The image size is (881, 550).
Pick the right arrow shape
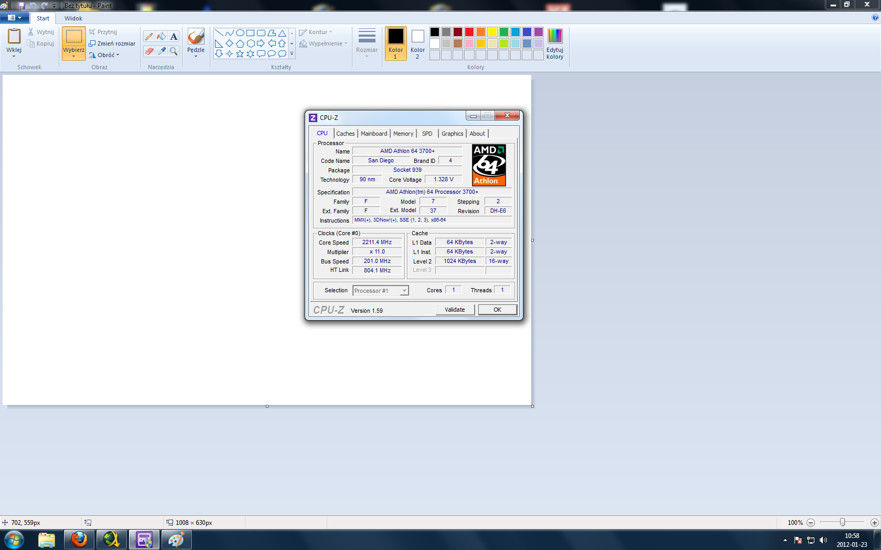[x=261, y=43]
